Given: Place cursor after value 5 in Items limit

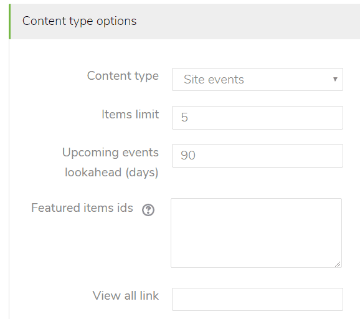Looking at the screenshot, I should (189, 117).
